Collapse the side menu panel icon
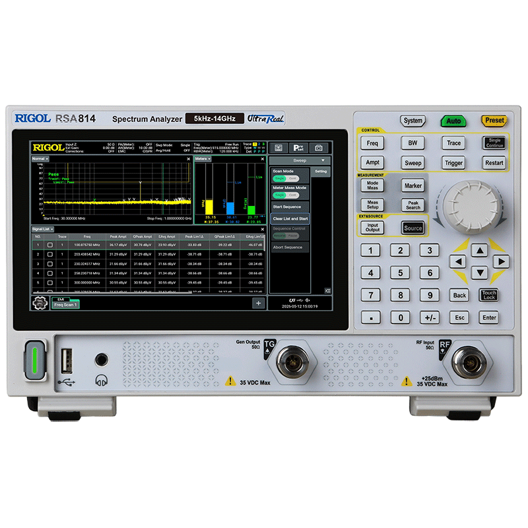This screenshot has height=528, width=528. pyautogui.click(x=327, y=290)
